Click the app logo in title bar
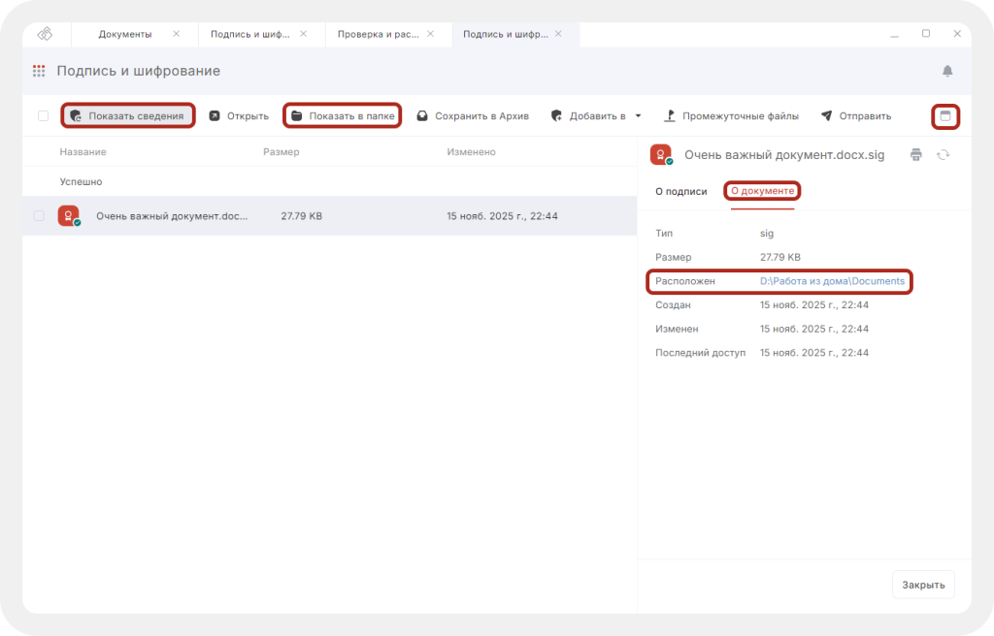 pyautogui.click(x=45, y=34)
